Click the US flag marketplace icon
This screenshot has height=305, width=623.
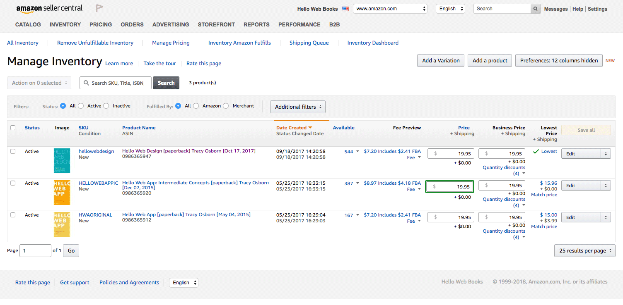pos(345,9)
